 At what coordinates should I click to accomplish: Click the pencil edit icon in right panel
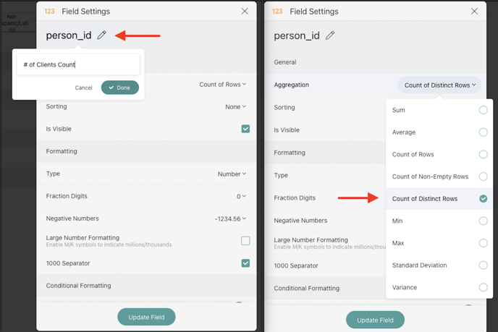330,35
